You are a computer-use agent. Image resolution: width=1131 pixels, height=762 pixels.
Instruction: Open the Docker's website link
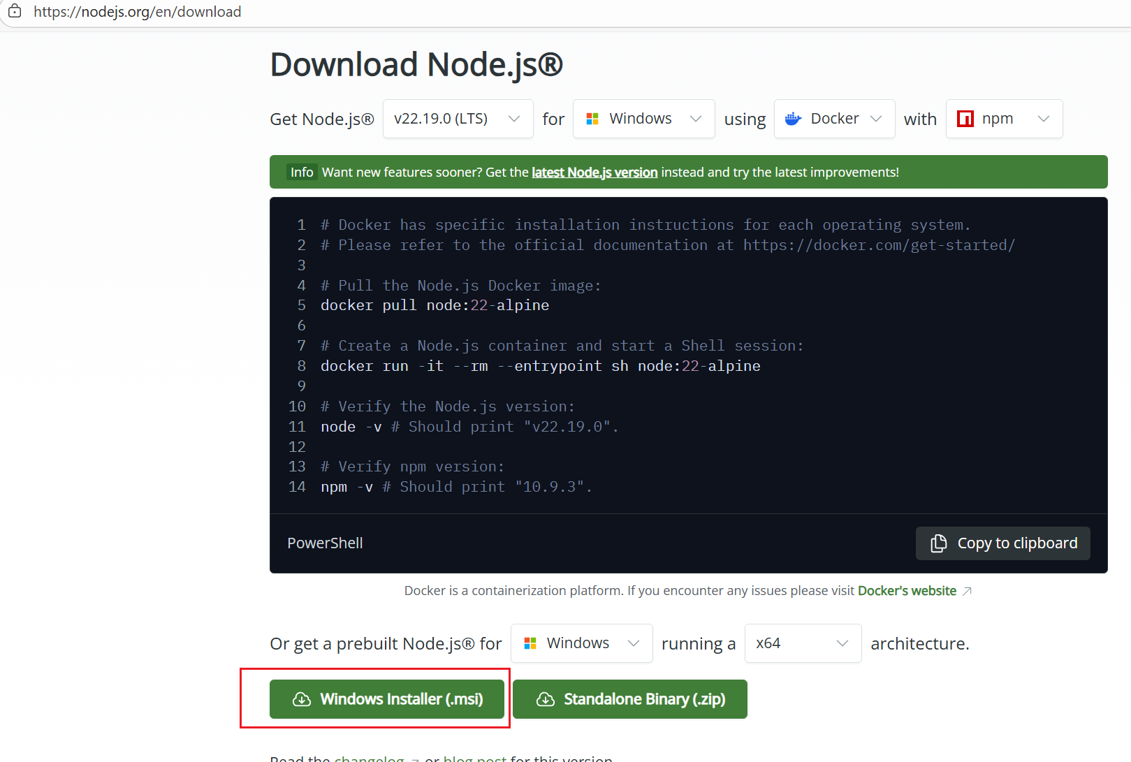tap(907, 591)
